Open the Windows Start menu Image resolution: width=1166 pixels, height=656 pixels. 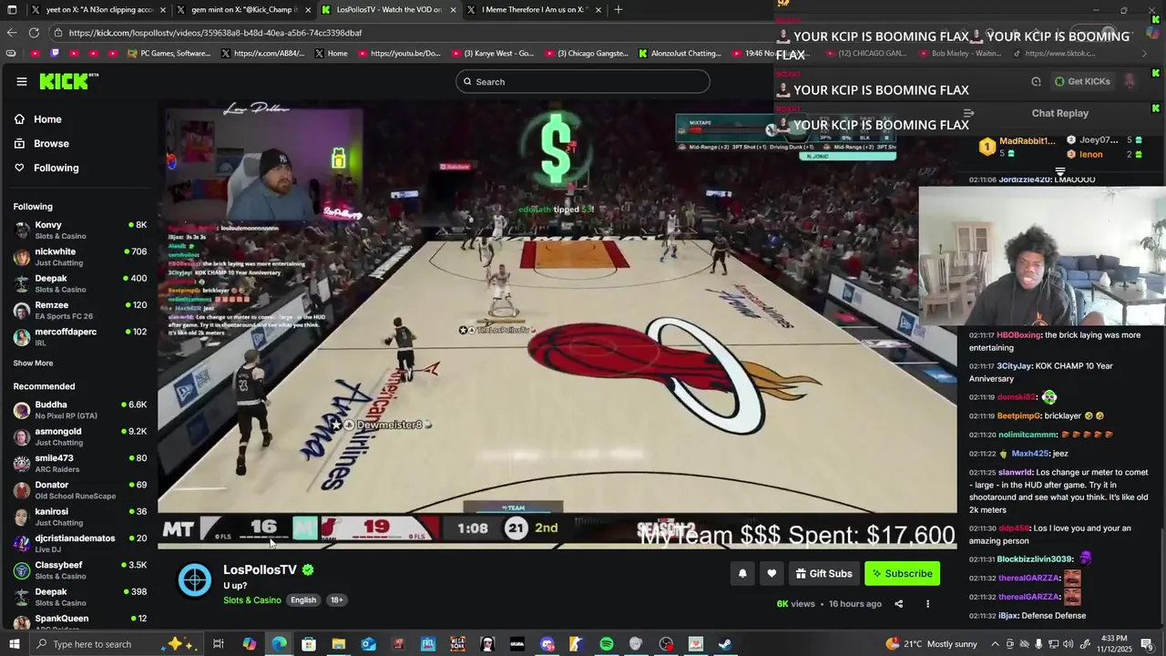point(14,644)
